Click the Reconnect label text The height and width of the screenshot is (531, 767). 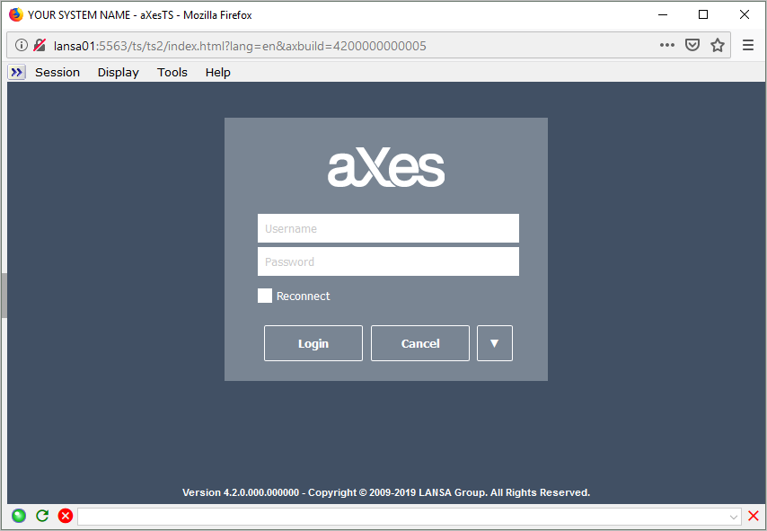pos(303,296)
